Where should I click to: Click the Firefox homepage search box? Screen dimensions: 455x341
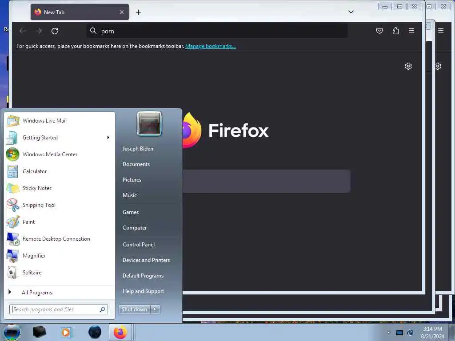point(266,181)
